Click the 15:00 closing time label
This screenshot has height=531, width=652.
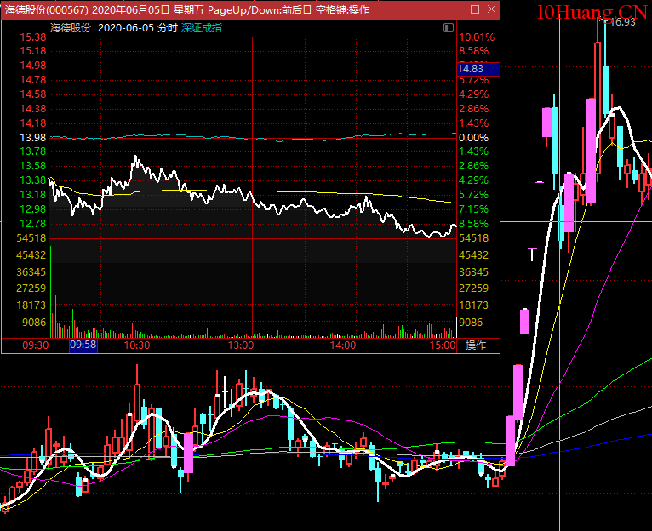tap(442, 345)
